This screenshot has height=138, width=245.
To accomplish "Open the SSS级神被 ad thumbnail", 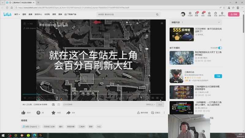I will [182, 34].
